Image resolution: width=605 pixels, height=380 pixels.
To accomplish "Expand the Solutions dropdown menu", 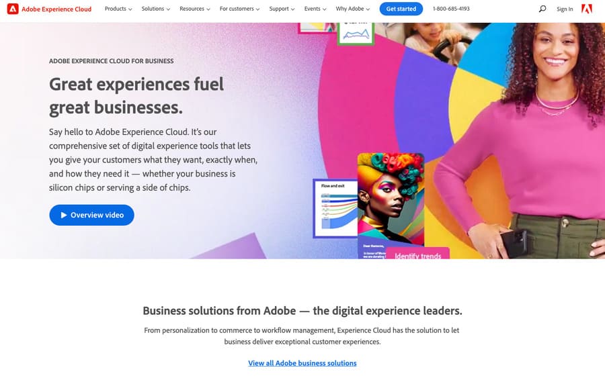I will click(x=156, y=9).
